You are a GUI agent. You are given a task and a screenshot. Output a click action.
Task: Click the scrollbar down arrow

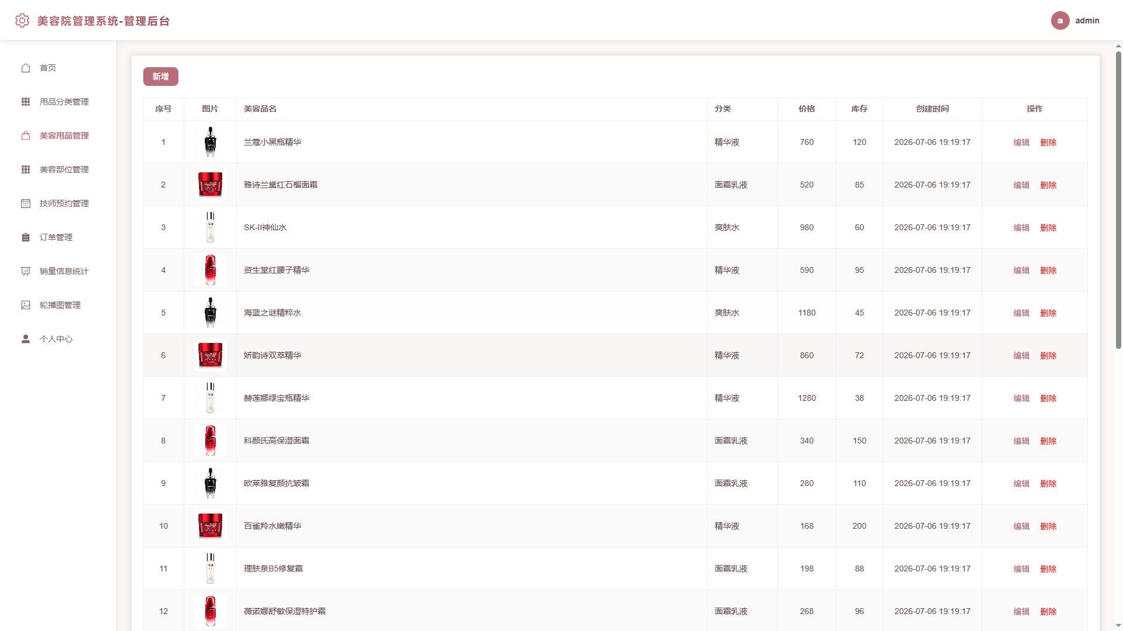click(1118, 626)
